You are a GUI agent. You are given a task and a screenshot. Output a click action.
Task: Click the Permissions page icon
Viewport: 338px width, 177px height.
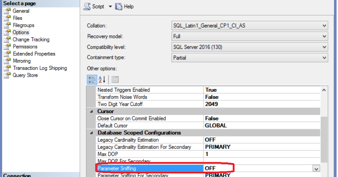click(x=7, y=46)
